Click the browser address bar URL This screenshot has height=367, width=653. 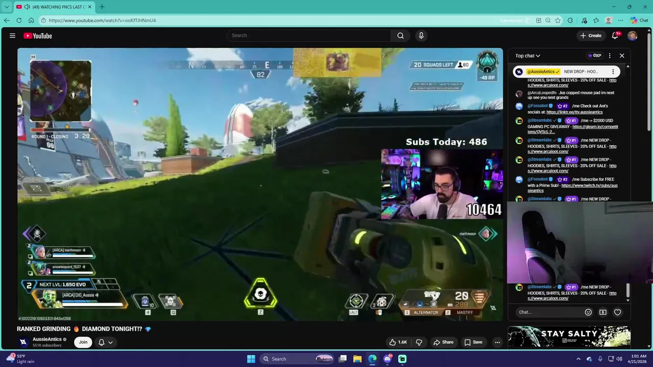[103, 20]
